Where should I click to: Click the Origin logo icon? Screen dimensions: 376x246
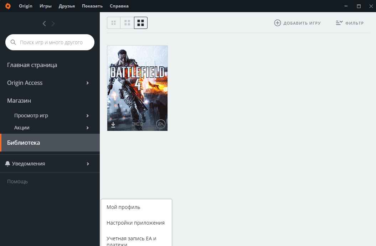[x=8, y=6]
